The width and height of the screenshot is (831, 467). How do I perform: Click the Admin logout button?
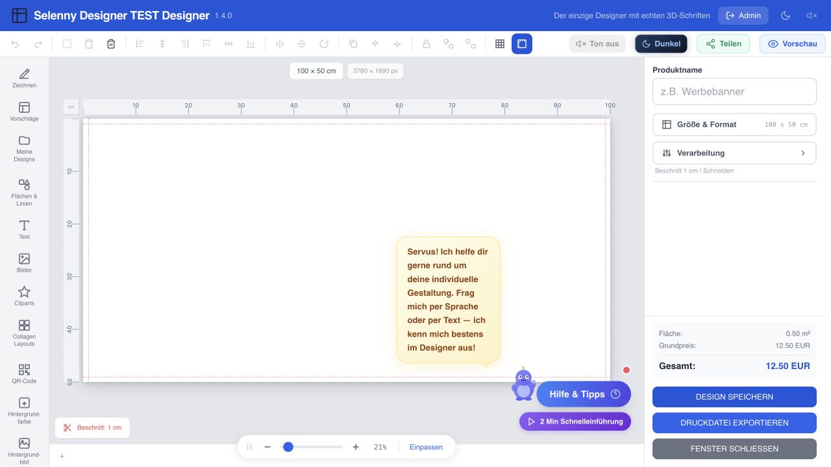coord(743,16)
